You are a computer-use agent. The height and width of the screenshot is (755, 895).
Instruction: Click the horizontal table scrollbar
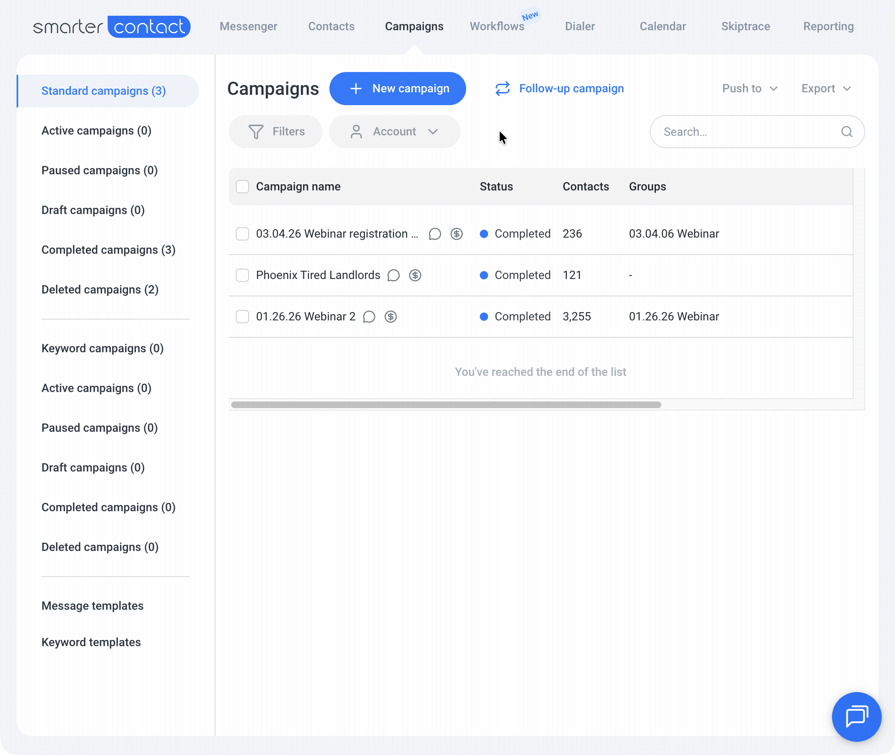[x=445, y=405]
